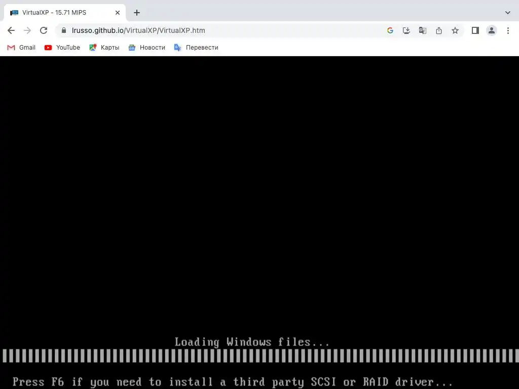This screenshot has width=519, height=389.
Task: Install the page as an app
Action: pyautogui.click(x=406, y=30)
